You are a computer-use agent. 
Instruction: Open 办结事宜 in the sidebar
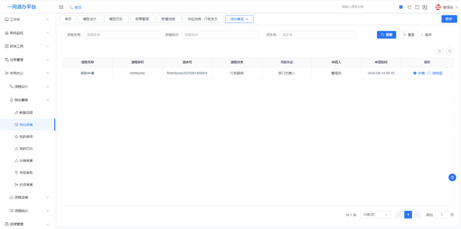24,161
